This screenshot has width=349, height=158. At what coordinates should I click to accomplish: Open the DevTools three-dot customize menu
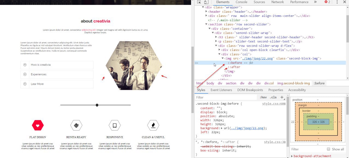coord(337,2)
